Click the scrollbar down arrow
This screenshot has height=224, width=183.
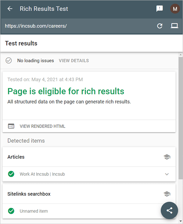coord(180,221)
